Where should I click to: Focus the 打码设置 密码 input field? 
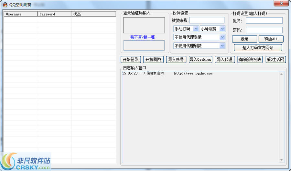coord(264,30)
